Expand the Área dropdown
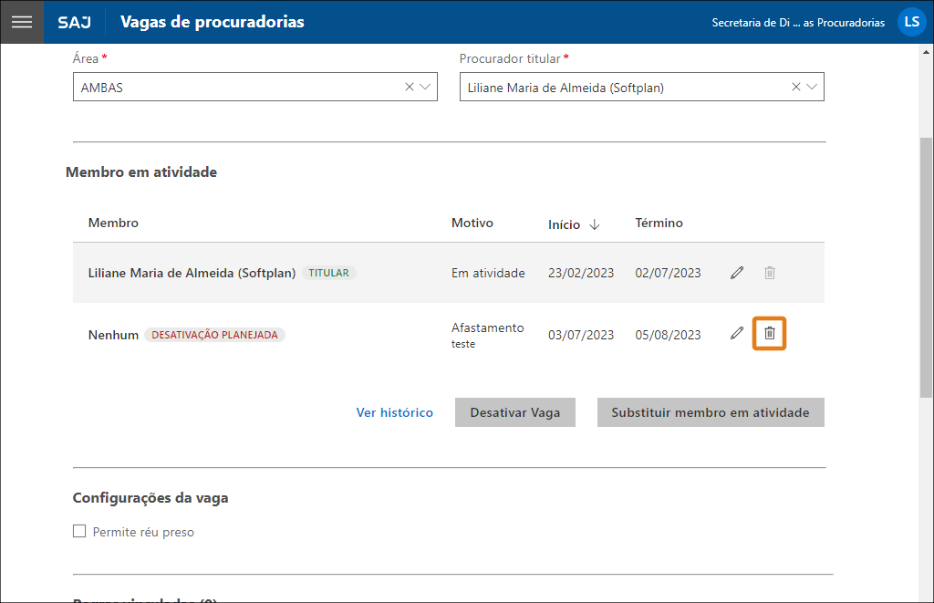934x603 pixels. coord(425,88)
